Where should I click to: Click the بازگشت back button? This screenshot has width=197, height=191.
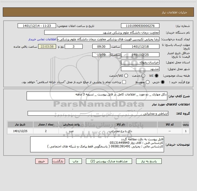pyautogui.click(x=59, y=161)
